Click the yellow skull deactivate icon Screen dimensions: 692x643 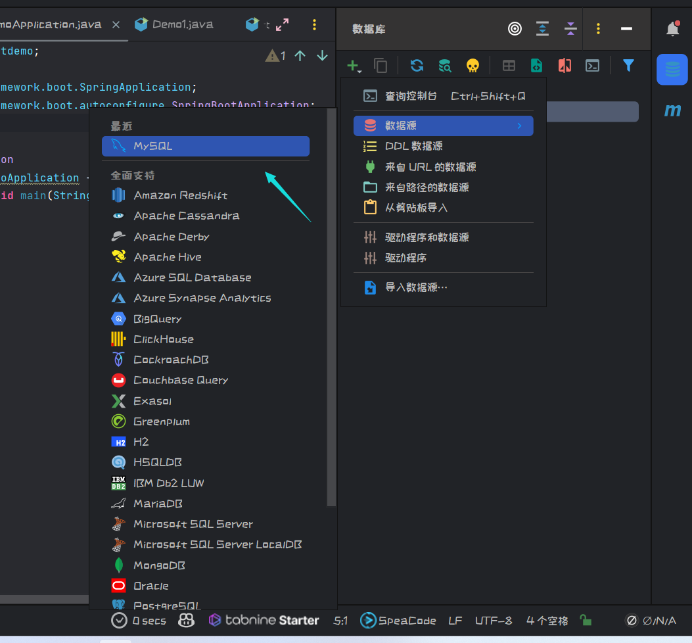(x=473, y=66)
